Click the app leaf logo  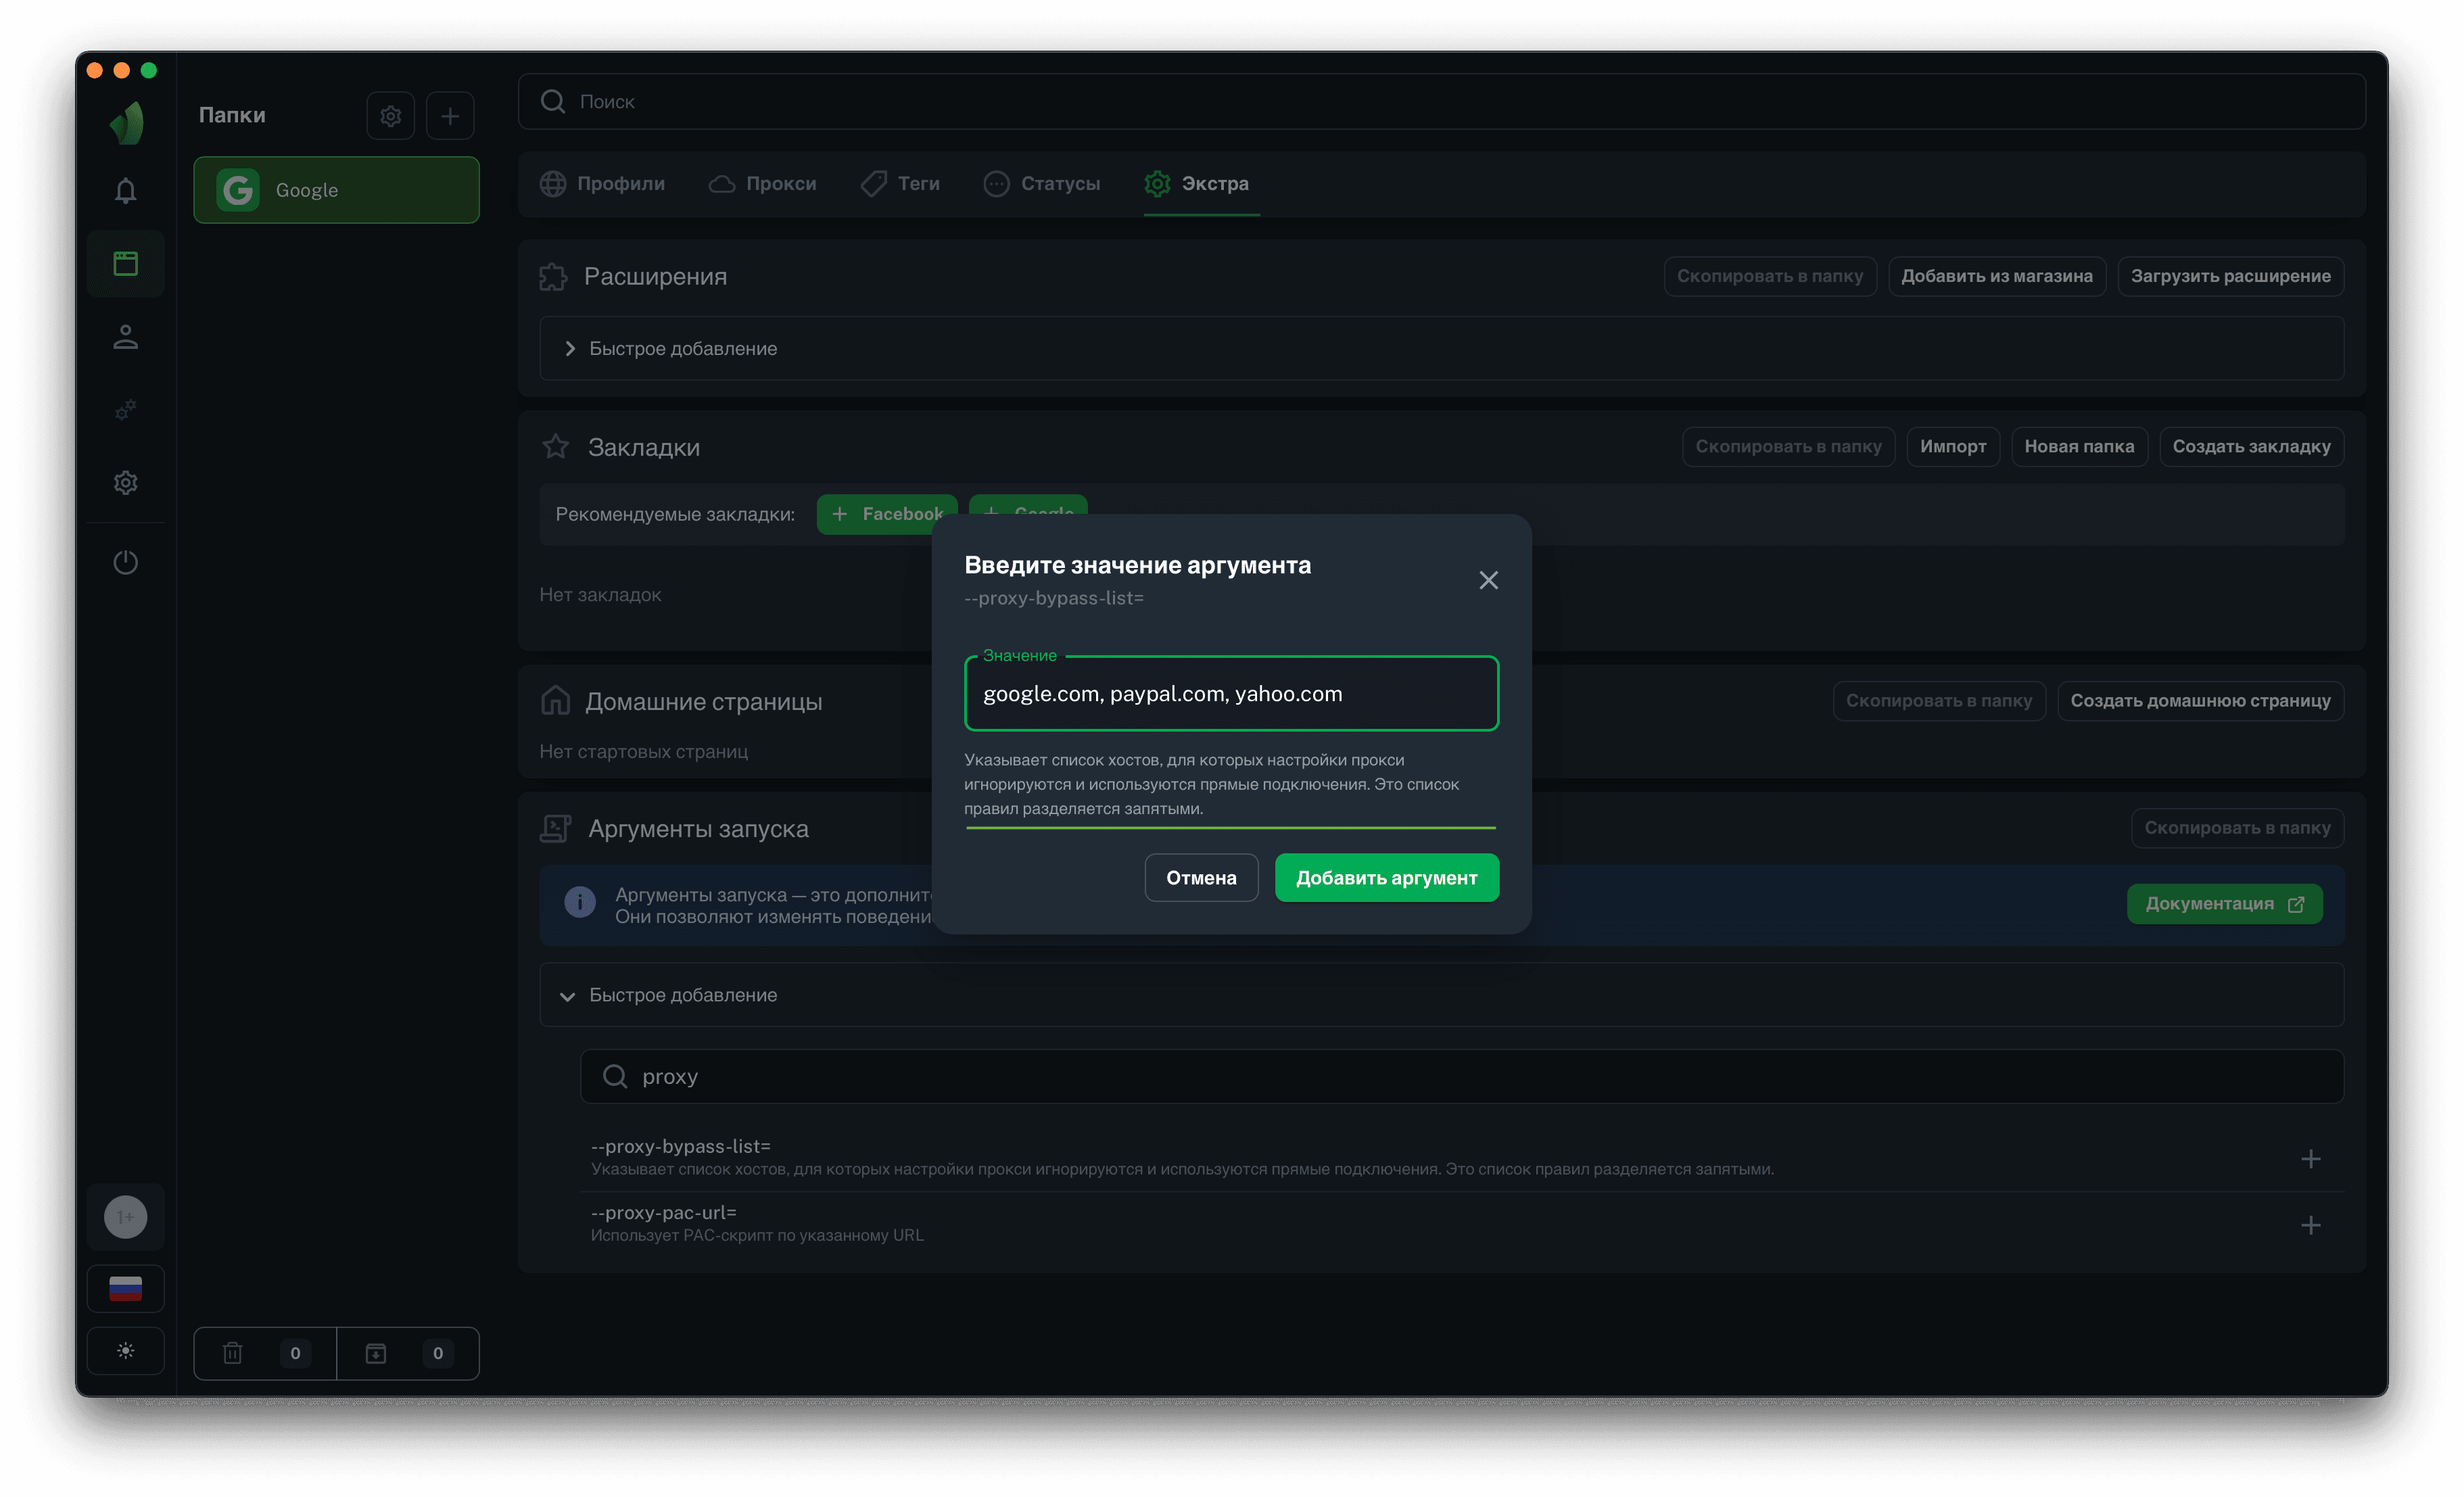(127, 123)
